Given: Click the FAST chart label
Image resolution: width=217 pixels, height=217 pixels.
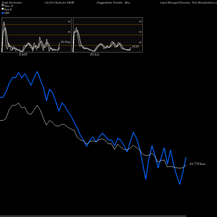Looking at the screenshot, I should click(x=23, y=55).
